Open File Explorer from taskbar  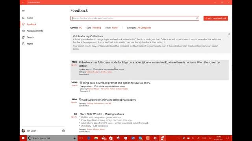coord(96,138)
